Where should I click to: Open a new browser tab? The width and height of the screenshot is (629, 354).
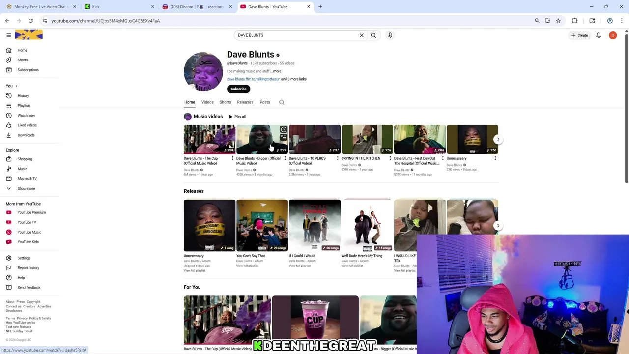[320, 7]
